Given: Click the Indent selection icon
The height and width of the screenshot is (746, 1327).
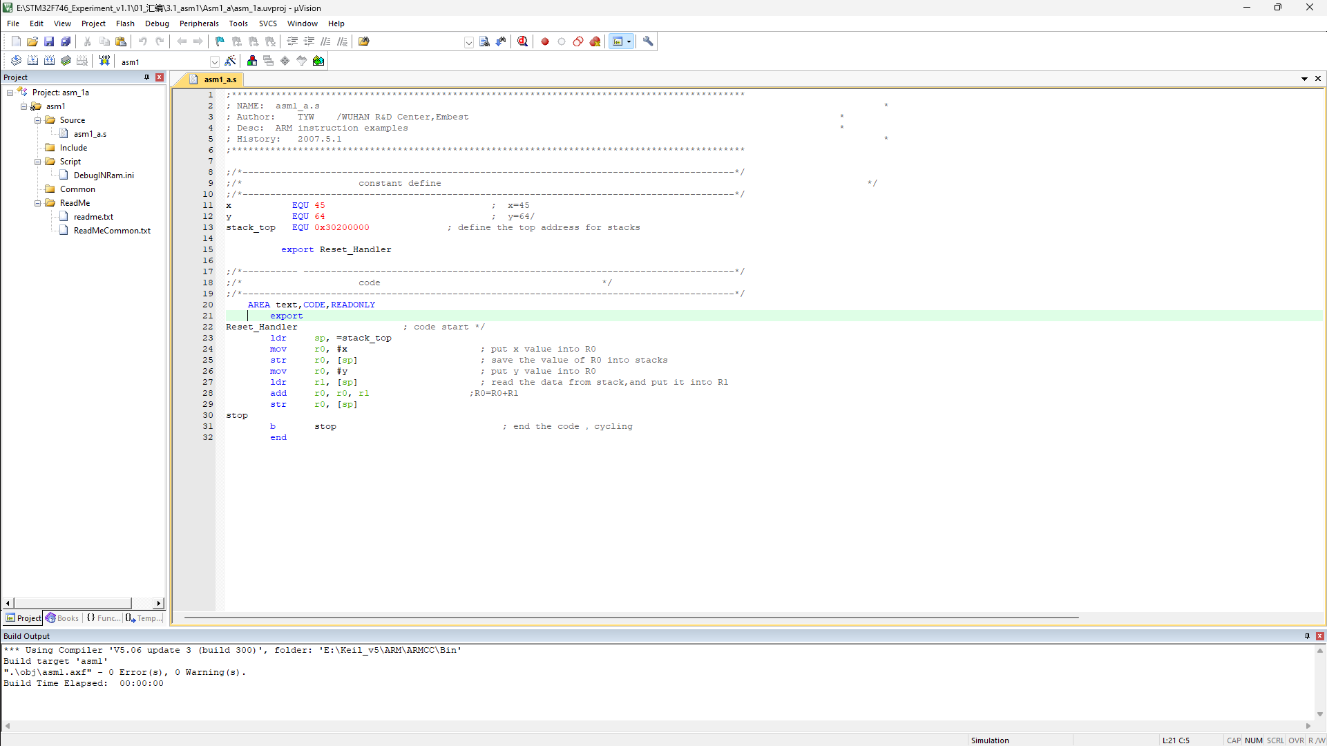Looking at the screenshot, I should point(292,41).
